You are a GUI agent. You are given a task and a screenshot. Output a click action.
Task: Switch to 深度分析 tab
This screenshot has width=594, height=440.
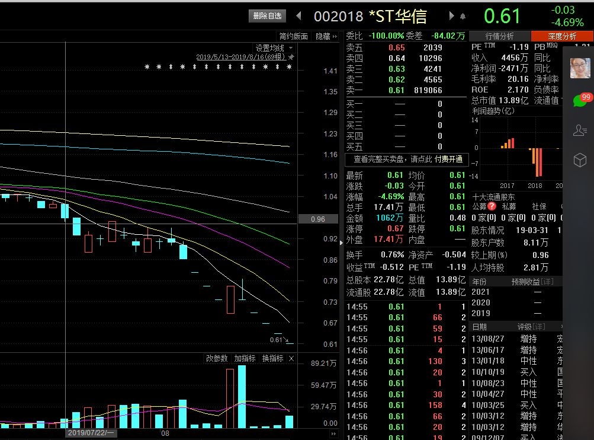click(x=562, y=36)
